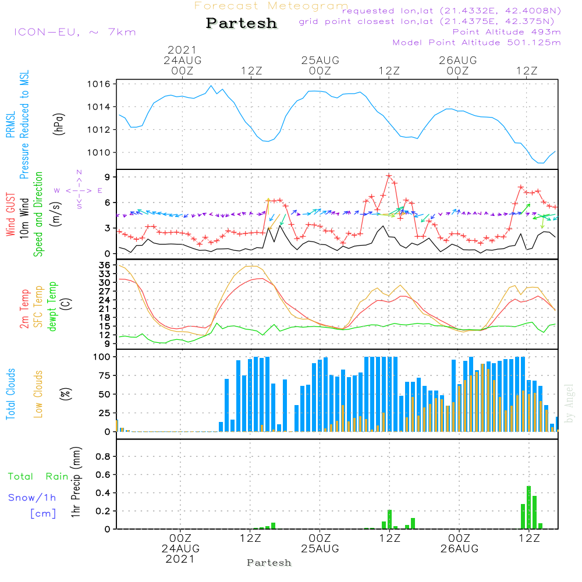Click the blue 'Total Clouds' label
Screen dimensions: 582x582
tap(10, 394)
